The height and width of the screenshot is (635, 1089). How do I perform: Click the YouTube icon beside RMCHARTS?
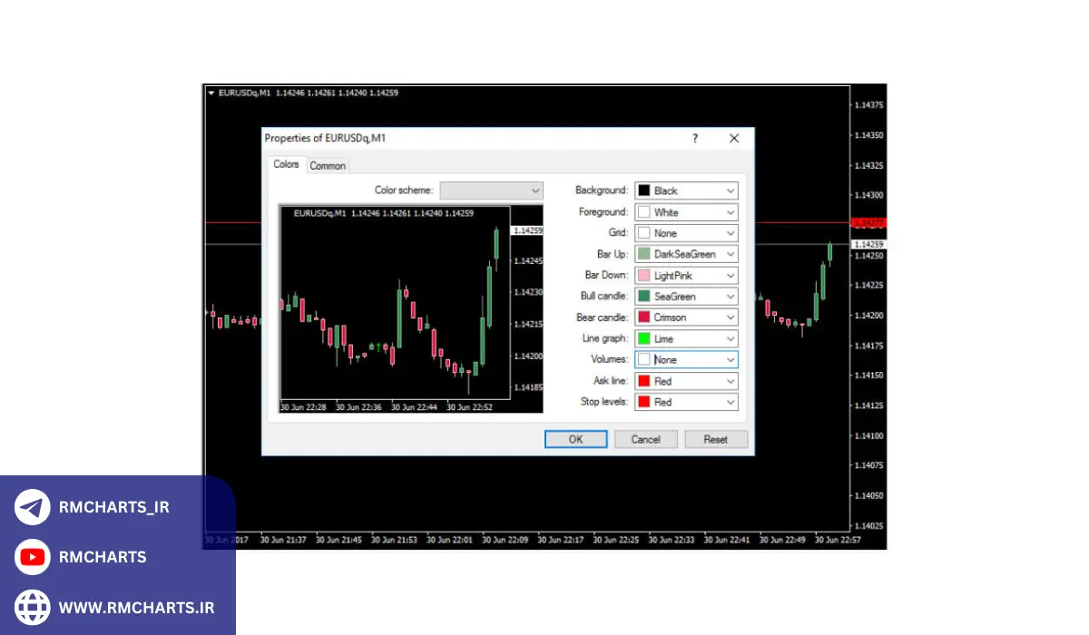[x=33, y=557]
